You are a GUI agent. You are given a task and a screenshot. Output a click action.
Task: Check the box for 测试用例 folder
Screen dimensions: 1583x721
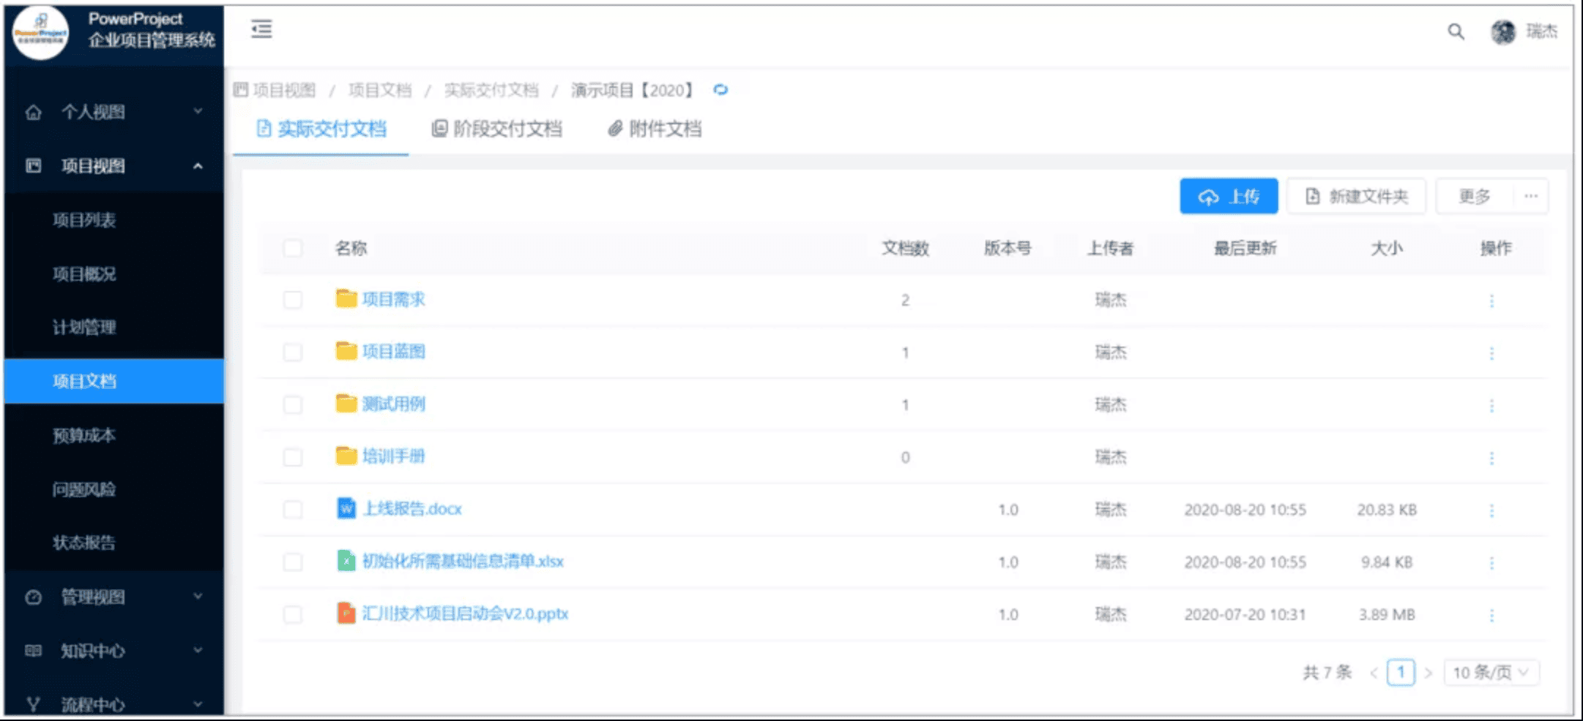pos(292,404)
